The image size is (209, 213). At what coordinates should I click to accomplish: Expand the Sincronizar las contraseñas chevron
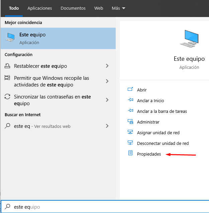point(107,100)
